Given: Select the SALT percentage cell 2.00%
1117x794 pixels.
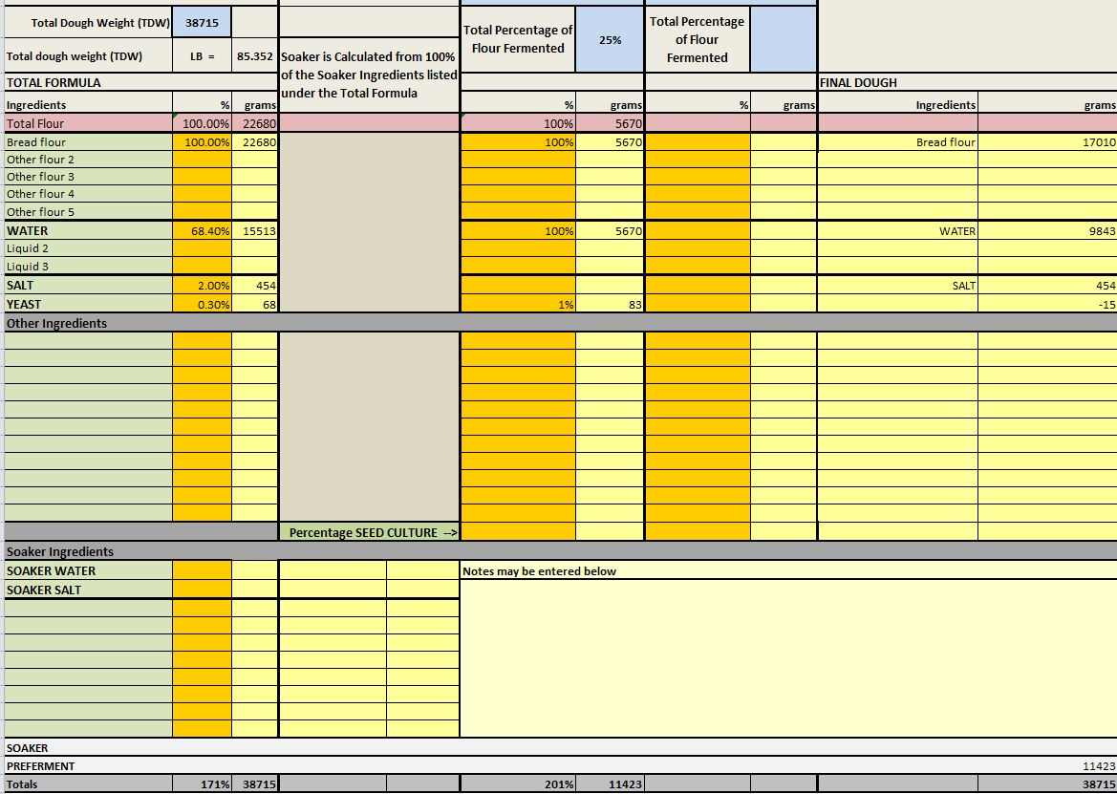Looking at the screenshot, I should coord(202,286).
